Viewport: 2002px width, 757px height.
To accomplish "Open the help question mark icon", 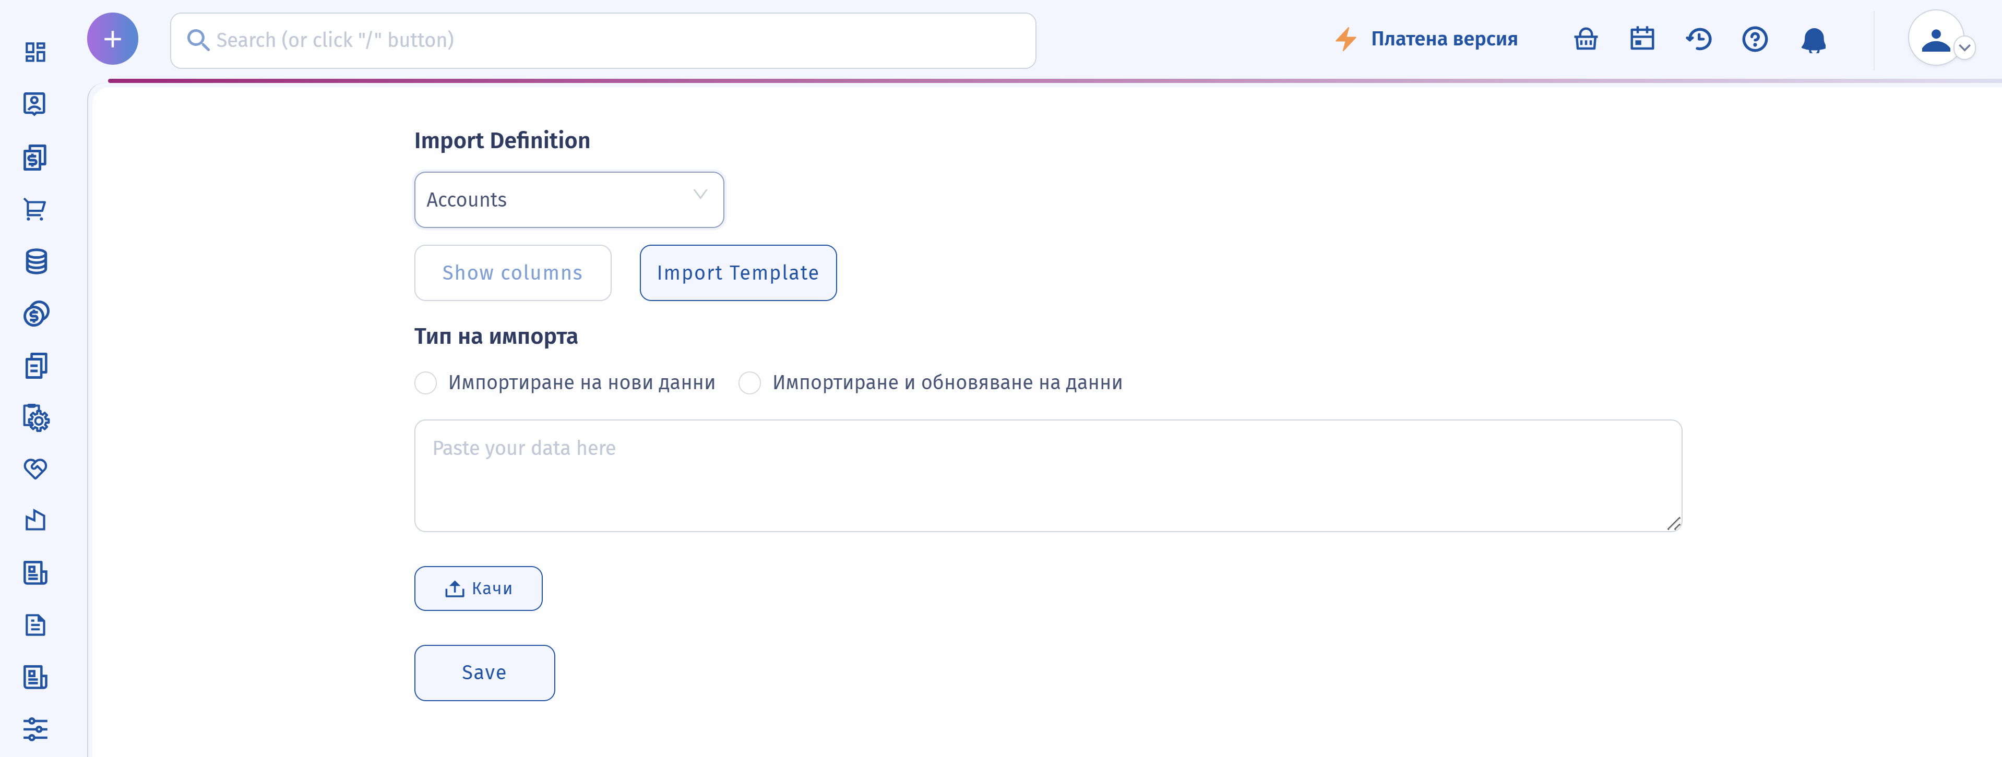I will 1755,39.
